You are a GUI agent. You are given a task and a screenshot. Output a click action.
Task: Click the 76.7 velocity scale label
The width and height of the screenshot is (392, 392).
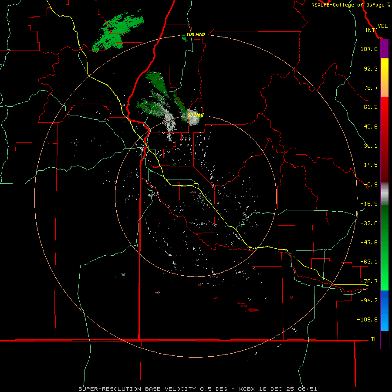pyautogui.click(x=371, y=88)
